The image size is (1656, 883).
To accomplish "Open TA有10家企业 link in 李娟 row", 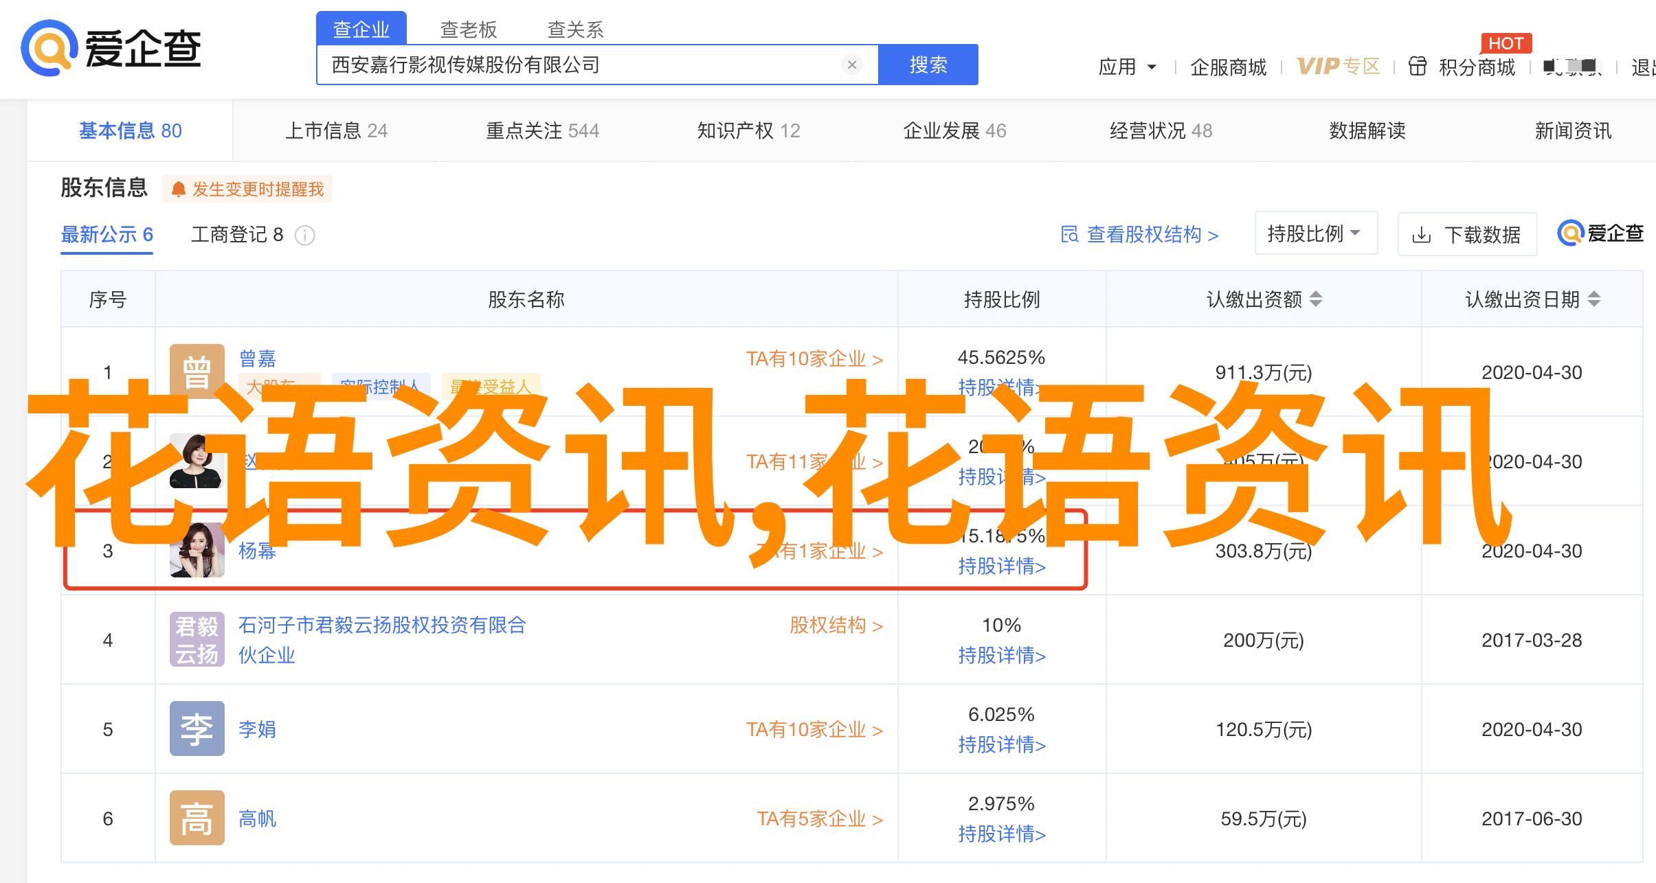I will click(x=815, y=730).
